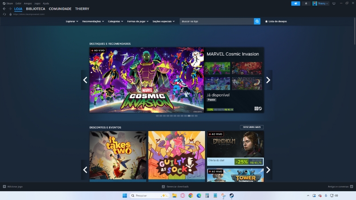This screenshot has width=356, height=200.
Task: Go forward with the forward arrow
Action: pyautogui.click(x=10, y=9)
